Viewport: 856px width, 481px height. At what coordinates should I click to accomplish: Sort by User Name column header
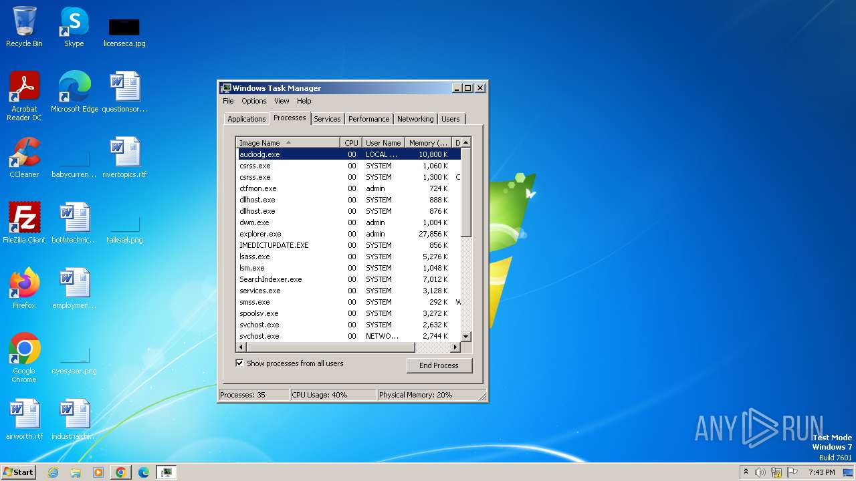click(383, 142)
